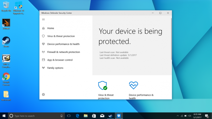
Task: Select the Google Chrome desktop shortcut
Action: tap(6, 79)
